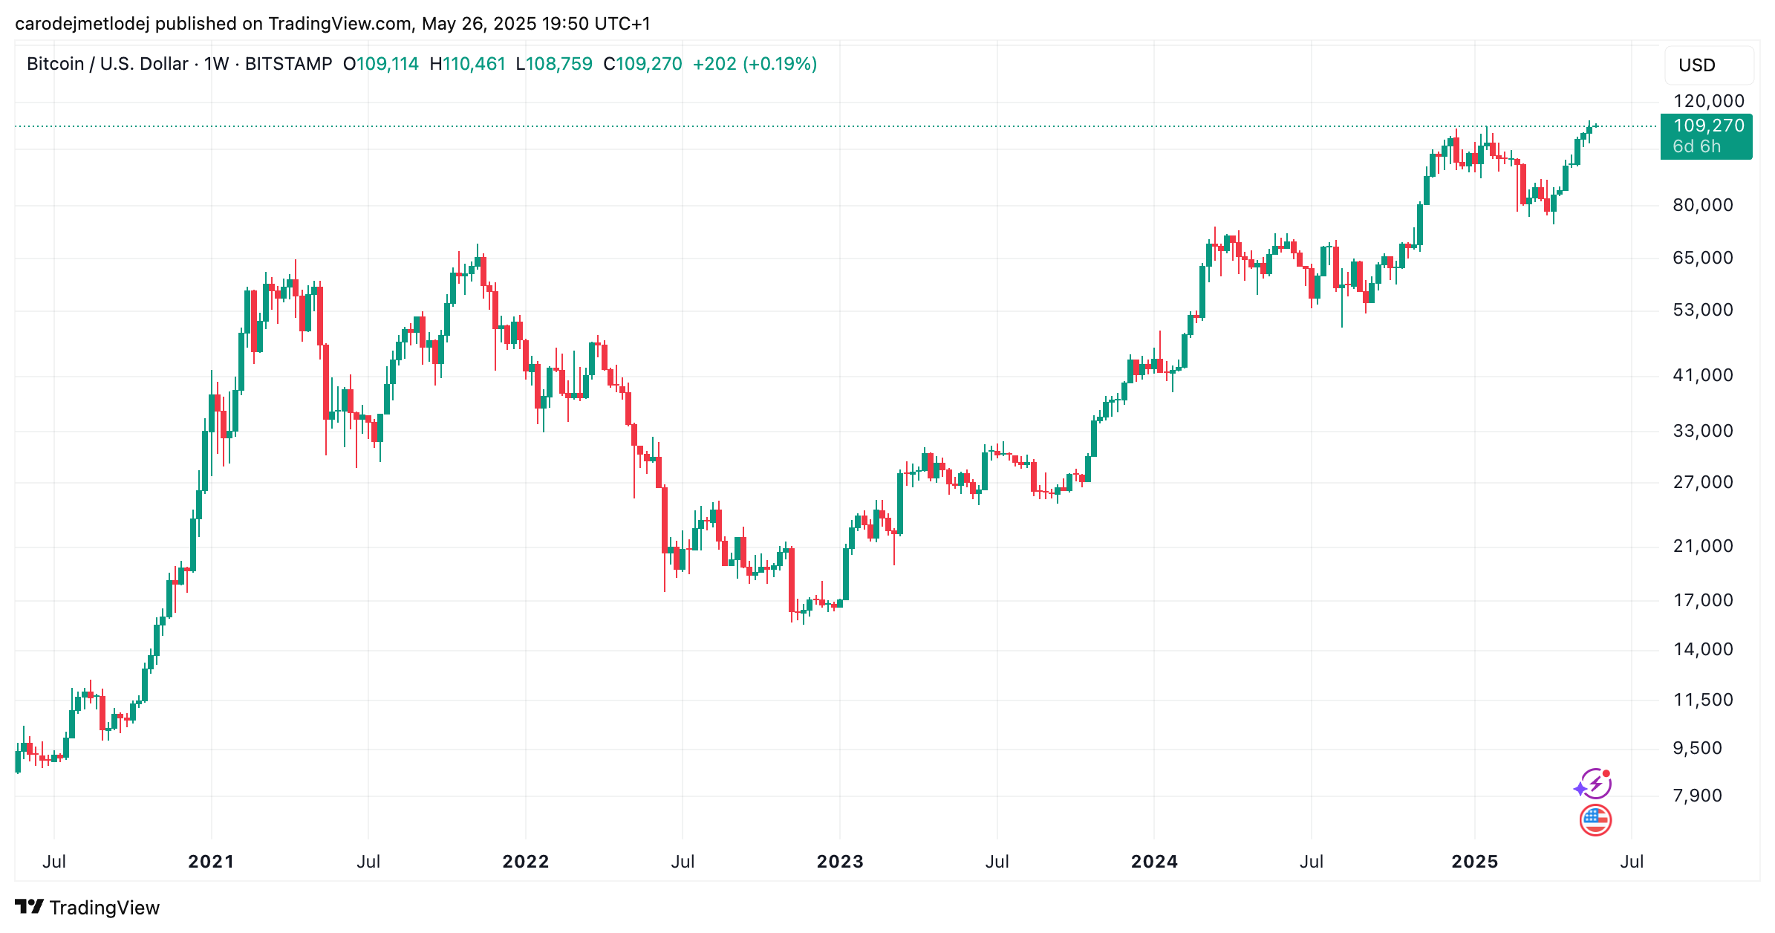Click the +202 (+0.19%) change value
This screenshot has height=933, width=1775.
755,64
